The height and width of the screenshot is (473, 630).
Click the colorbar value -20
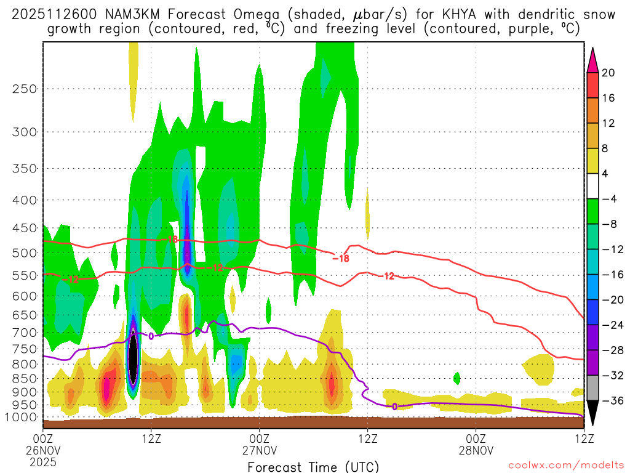tap(613, 300)
